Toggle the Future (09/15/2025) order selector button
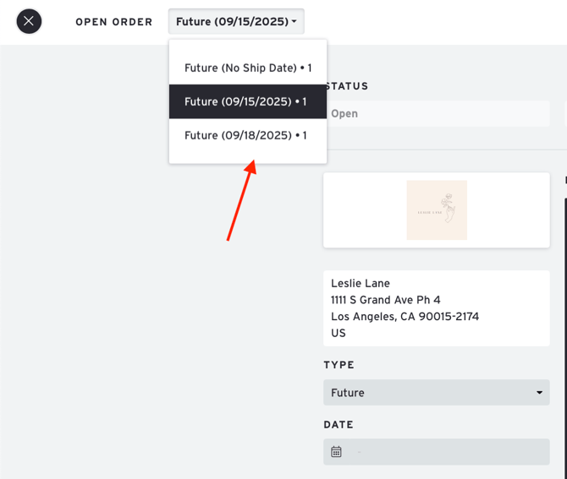 point(235,22)
